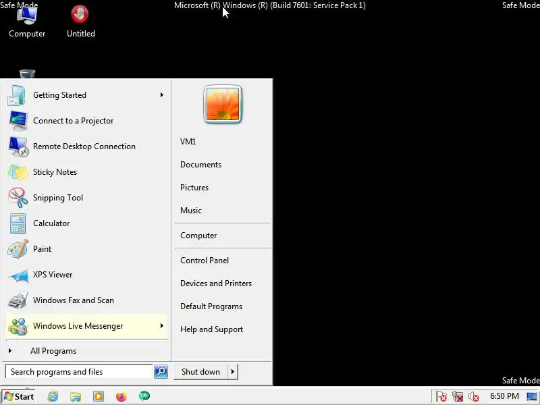Open the Calculator icon
540x405 pixels.
(x=18, y=223)
